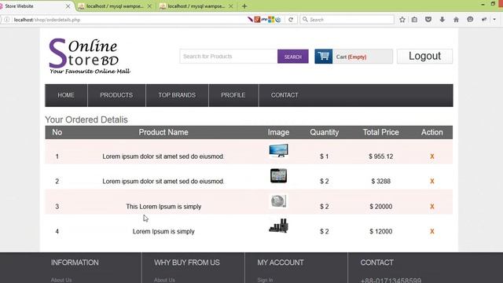
Task: Click 'Lorem Ipsum is simply' product name
Action: tap(163, 231)
